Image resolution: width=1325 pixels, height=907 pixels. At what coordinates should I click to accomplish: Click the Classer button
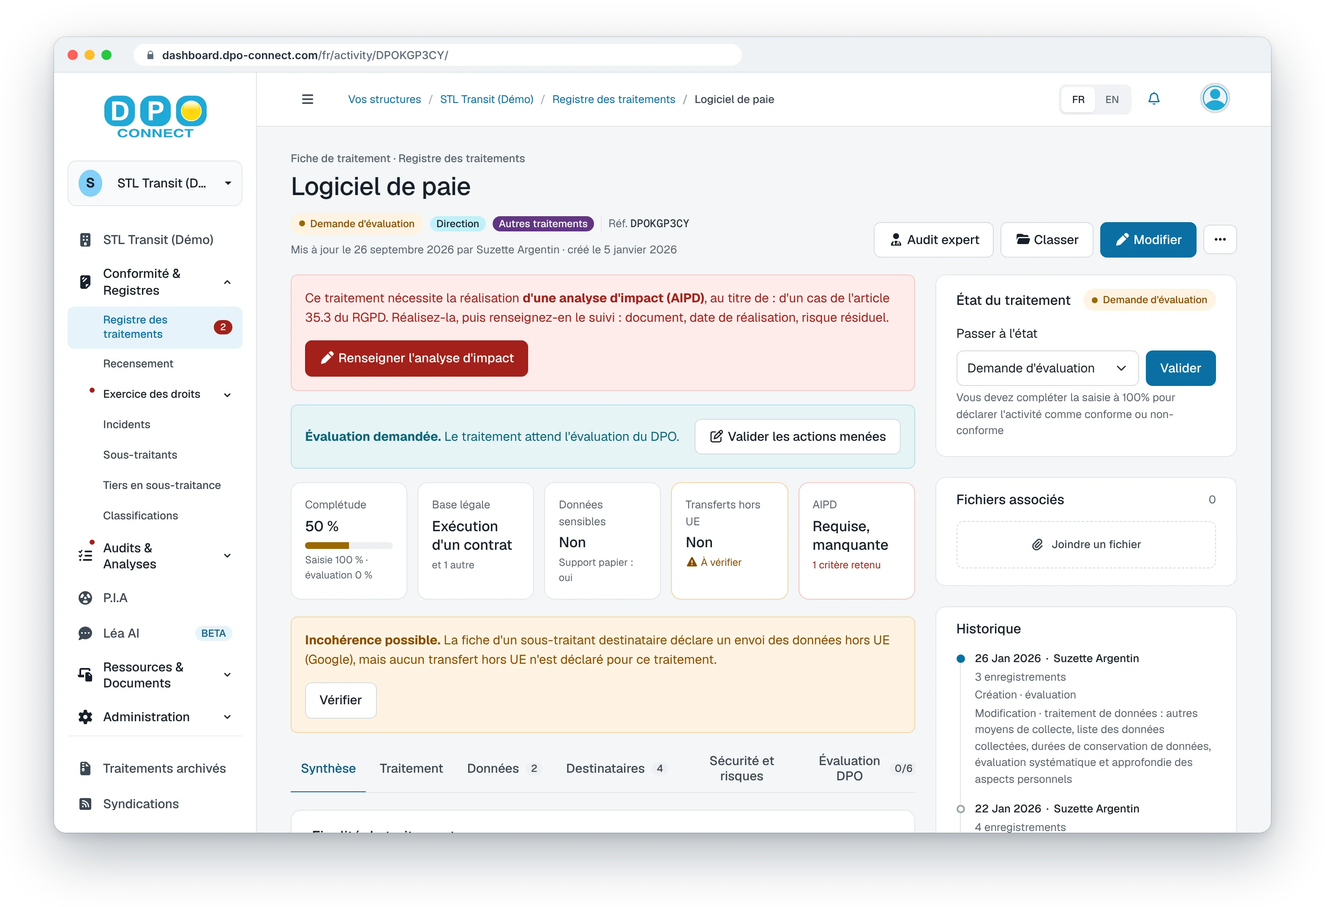[1046, 239]
